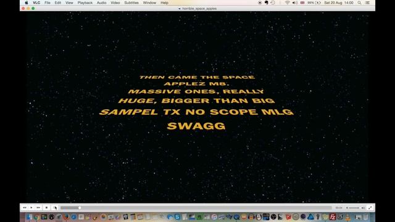Click the play button in VLC controls
This screenshot has height=222, width=395.
click(x=31, y=208)
